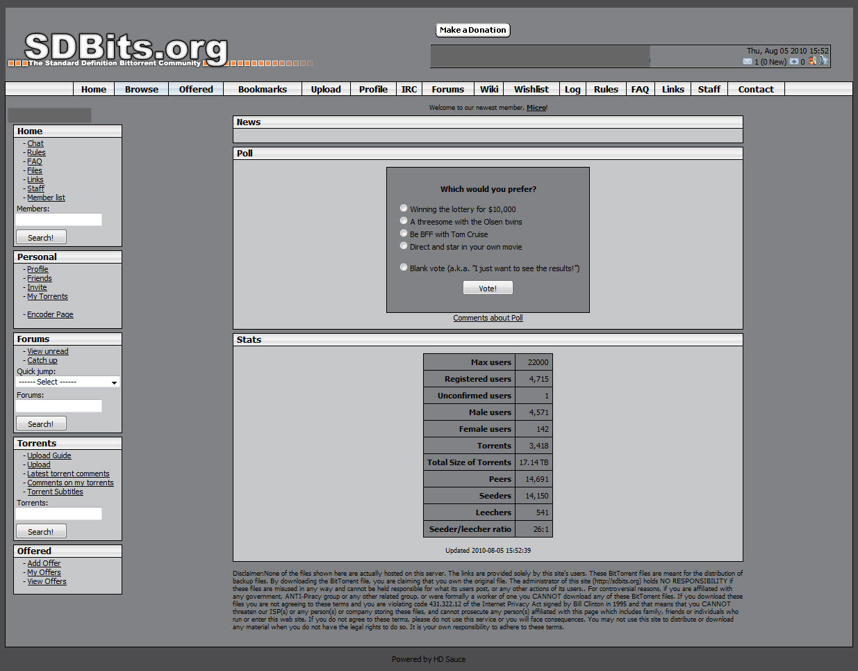Focus the Forums search input field
Viewport: 858px width, 671px height.
(x=59, y=406)
